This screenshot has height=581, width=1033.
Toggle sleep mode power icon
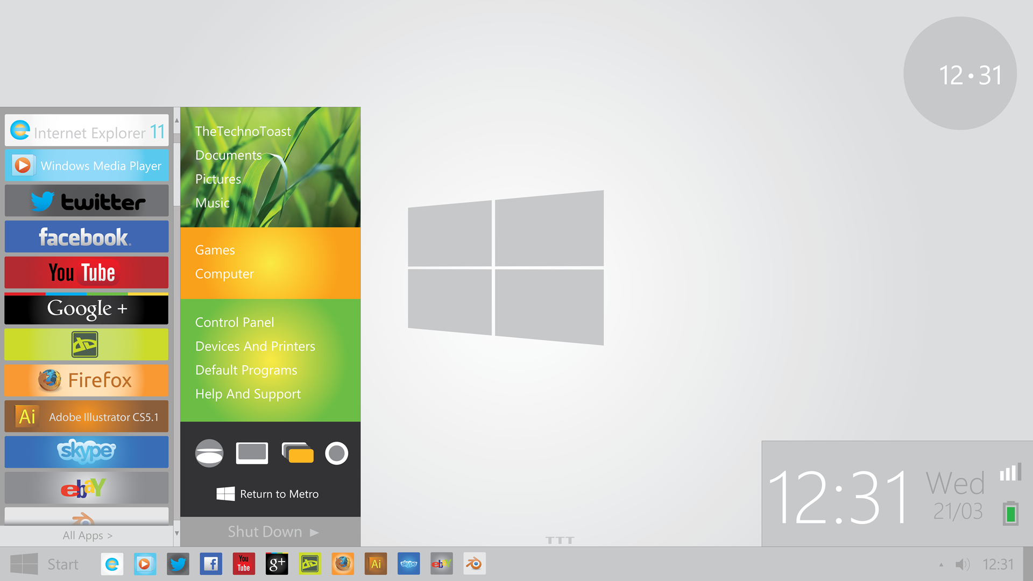[x=209, y=452]
